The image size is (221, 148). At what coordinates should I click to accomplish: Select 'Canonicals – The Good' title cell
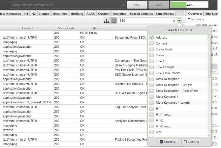[x=130, y=60]
